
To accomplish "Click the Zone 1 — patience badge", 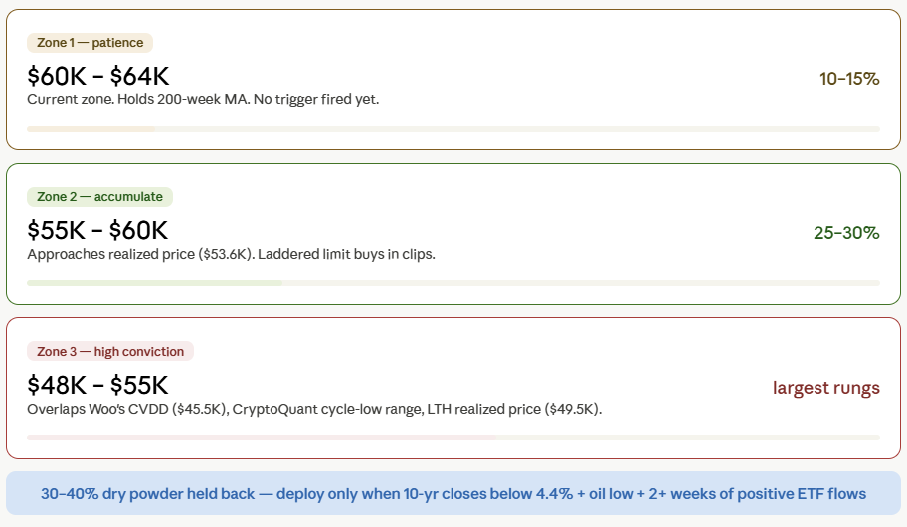I will tap(90, 43).
